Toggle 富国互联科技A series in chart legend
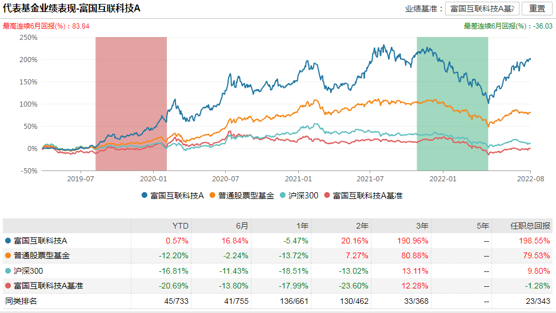This screenshot has width=556, height=313. [x=173, y=196]
